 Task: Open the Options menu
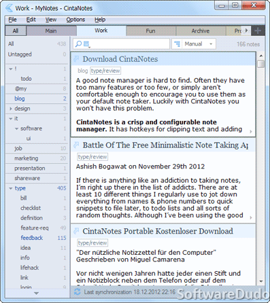coord(75,20)
